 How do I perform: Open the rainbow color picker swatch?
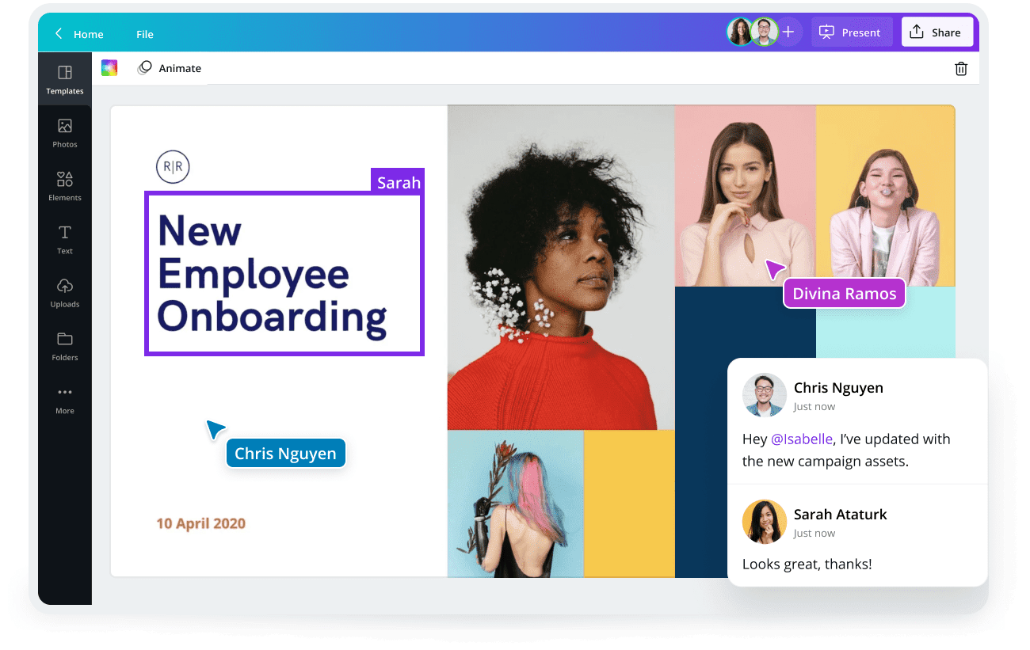pyautogui.click(x=109, y=68)
